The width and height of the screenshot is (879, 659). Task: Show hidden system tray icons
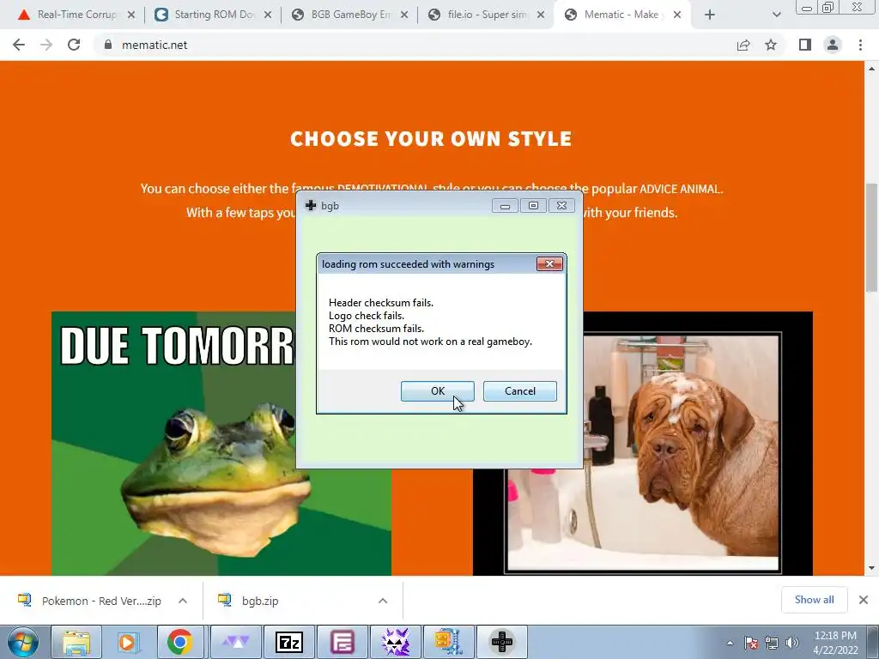click(730, 643)
